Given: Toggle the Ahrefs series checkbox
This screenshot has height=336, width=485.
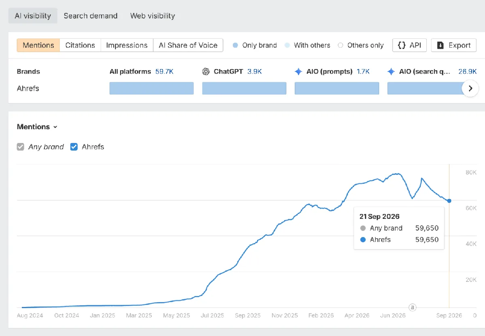Looking at the screenshot, I should pos(74,147).
